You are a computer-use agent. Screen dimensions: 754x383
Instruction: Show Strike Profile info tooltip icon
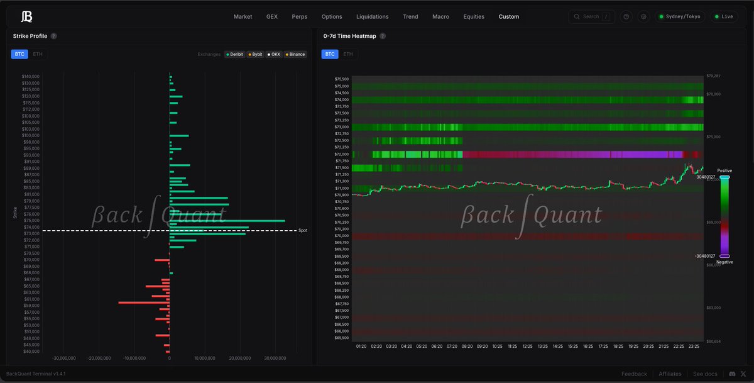click(x=53, y=36)
